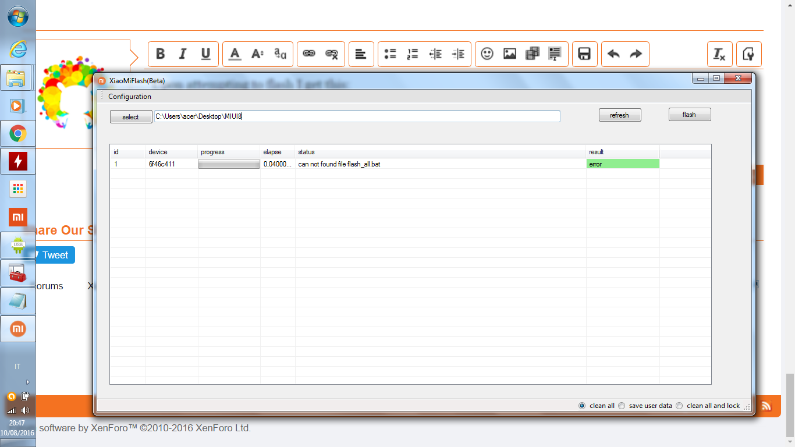Open the red lightning bolt app
795x447 pixels.
point(17,161)
